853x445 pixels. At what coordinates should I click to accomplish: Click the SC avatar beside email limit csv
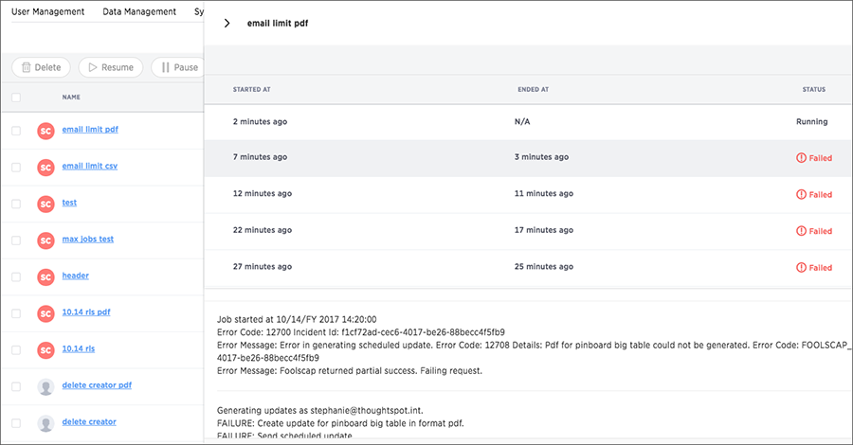[45, 168]
